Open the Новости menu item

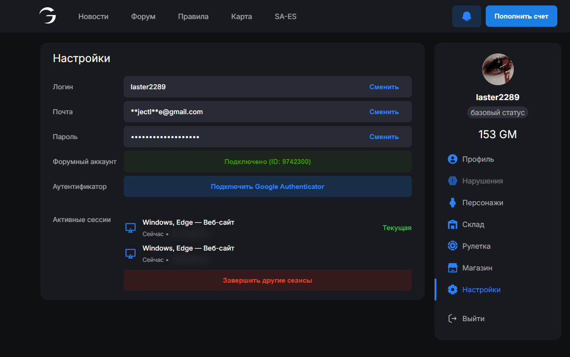[93, 16]
